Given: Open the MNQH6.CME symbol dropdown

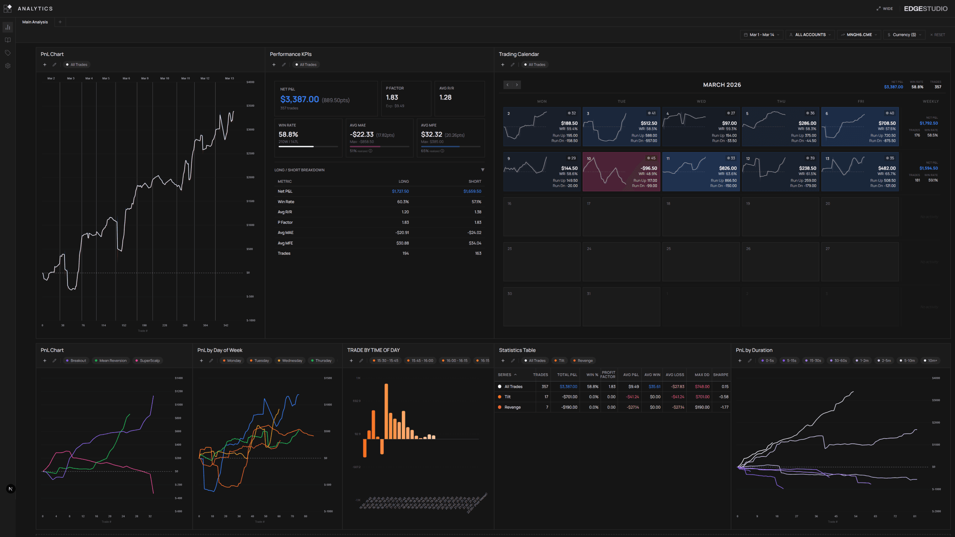Looking at the screenshot, I should coord(859,34).
